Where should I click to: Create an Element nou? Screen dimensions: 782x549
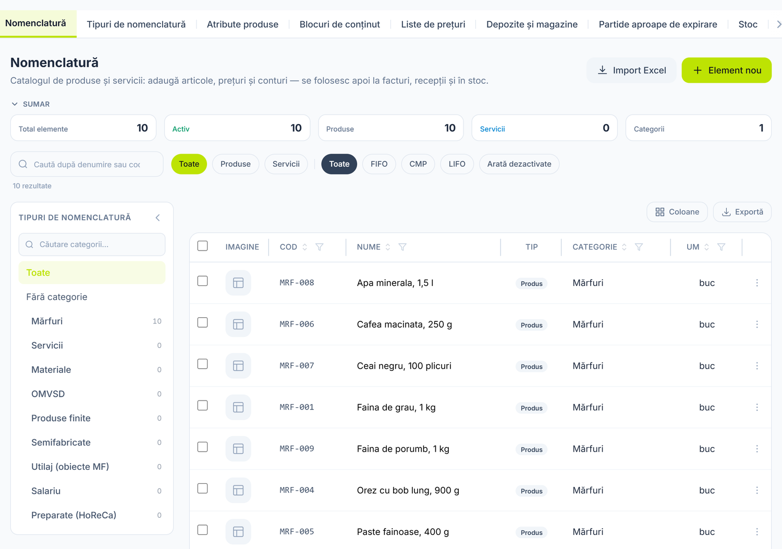[727, 70]
